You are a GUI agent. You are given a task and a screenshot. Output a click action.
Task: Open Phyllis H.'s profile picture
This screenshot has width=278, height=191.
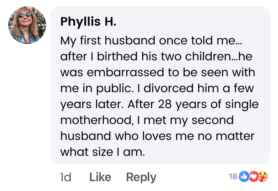27,25
